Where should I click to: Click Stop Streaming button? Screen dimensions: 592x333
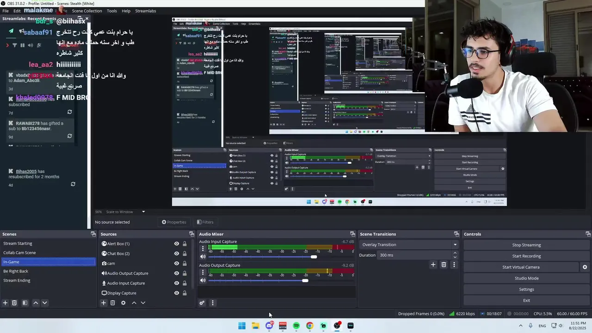point(526,245)
